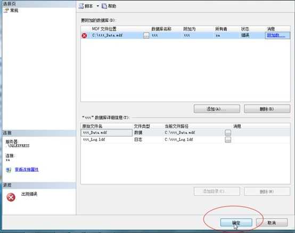Confirm the dialog with the 确定 button
The height and width of the screenshot is (233, 295).
(x=236, y=223)
